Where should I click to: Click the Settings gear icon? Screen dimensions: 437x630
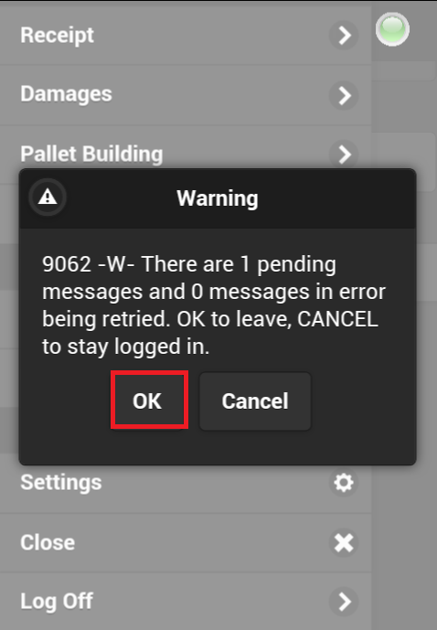pos(344,482)
